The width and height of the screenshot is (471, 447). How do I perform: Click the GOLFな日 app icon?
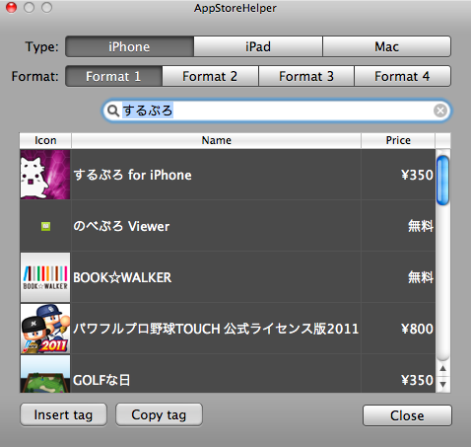pyautogui.click(x=45, y=374)
